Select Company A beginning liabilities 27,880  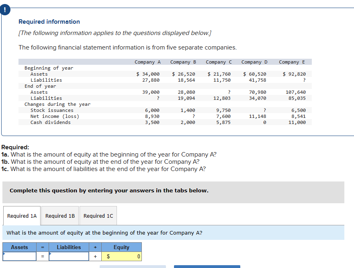151,80
